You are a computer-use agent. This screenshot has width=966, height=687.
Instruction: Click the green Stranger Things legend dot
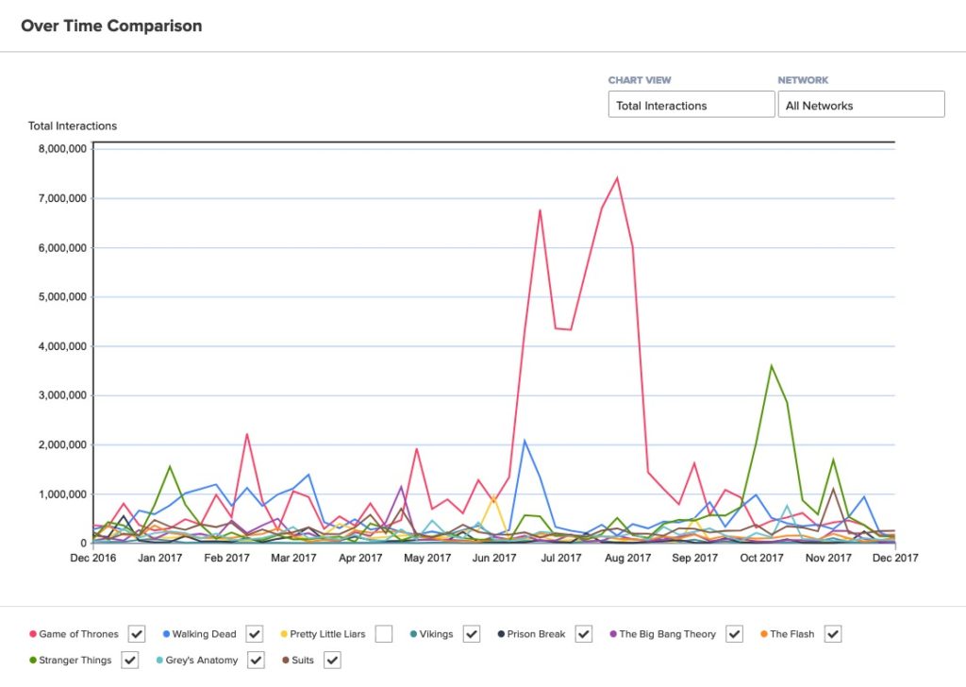(34, 660)
